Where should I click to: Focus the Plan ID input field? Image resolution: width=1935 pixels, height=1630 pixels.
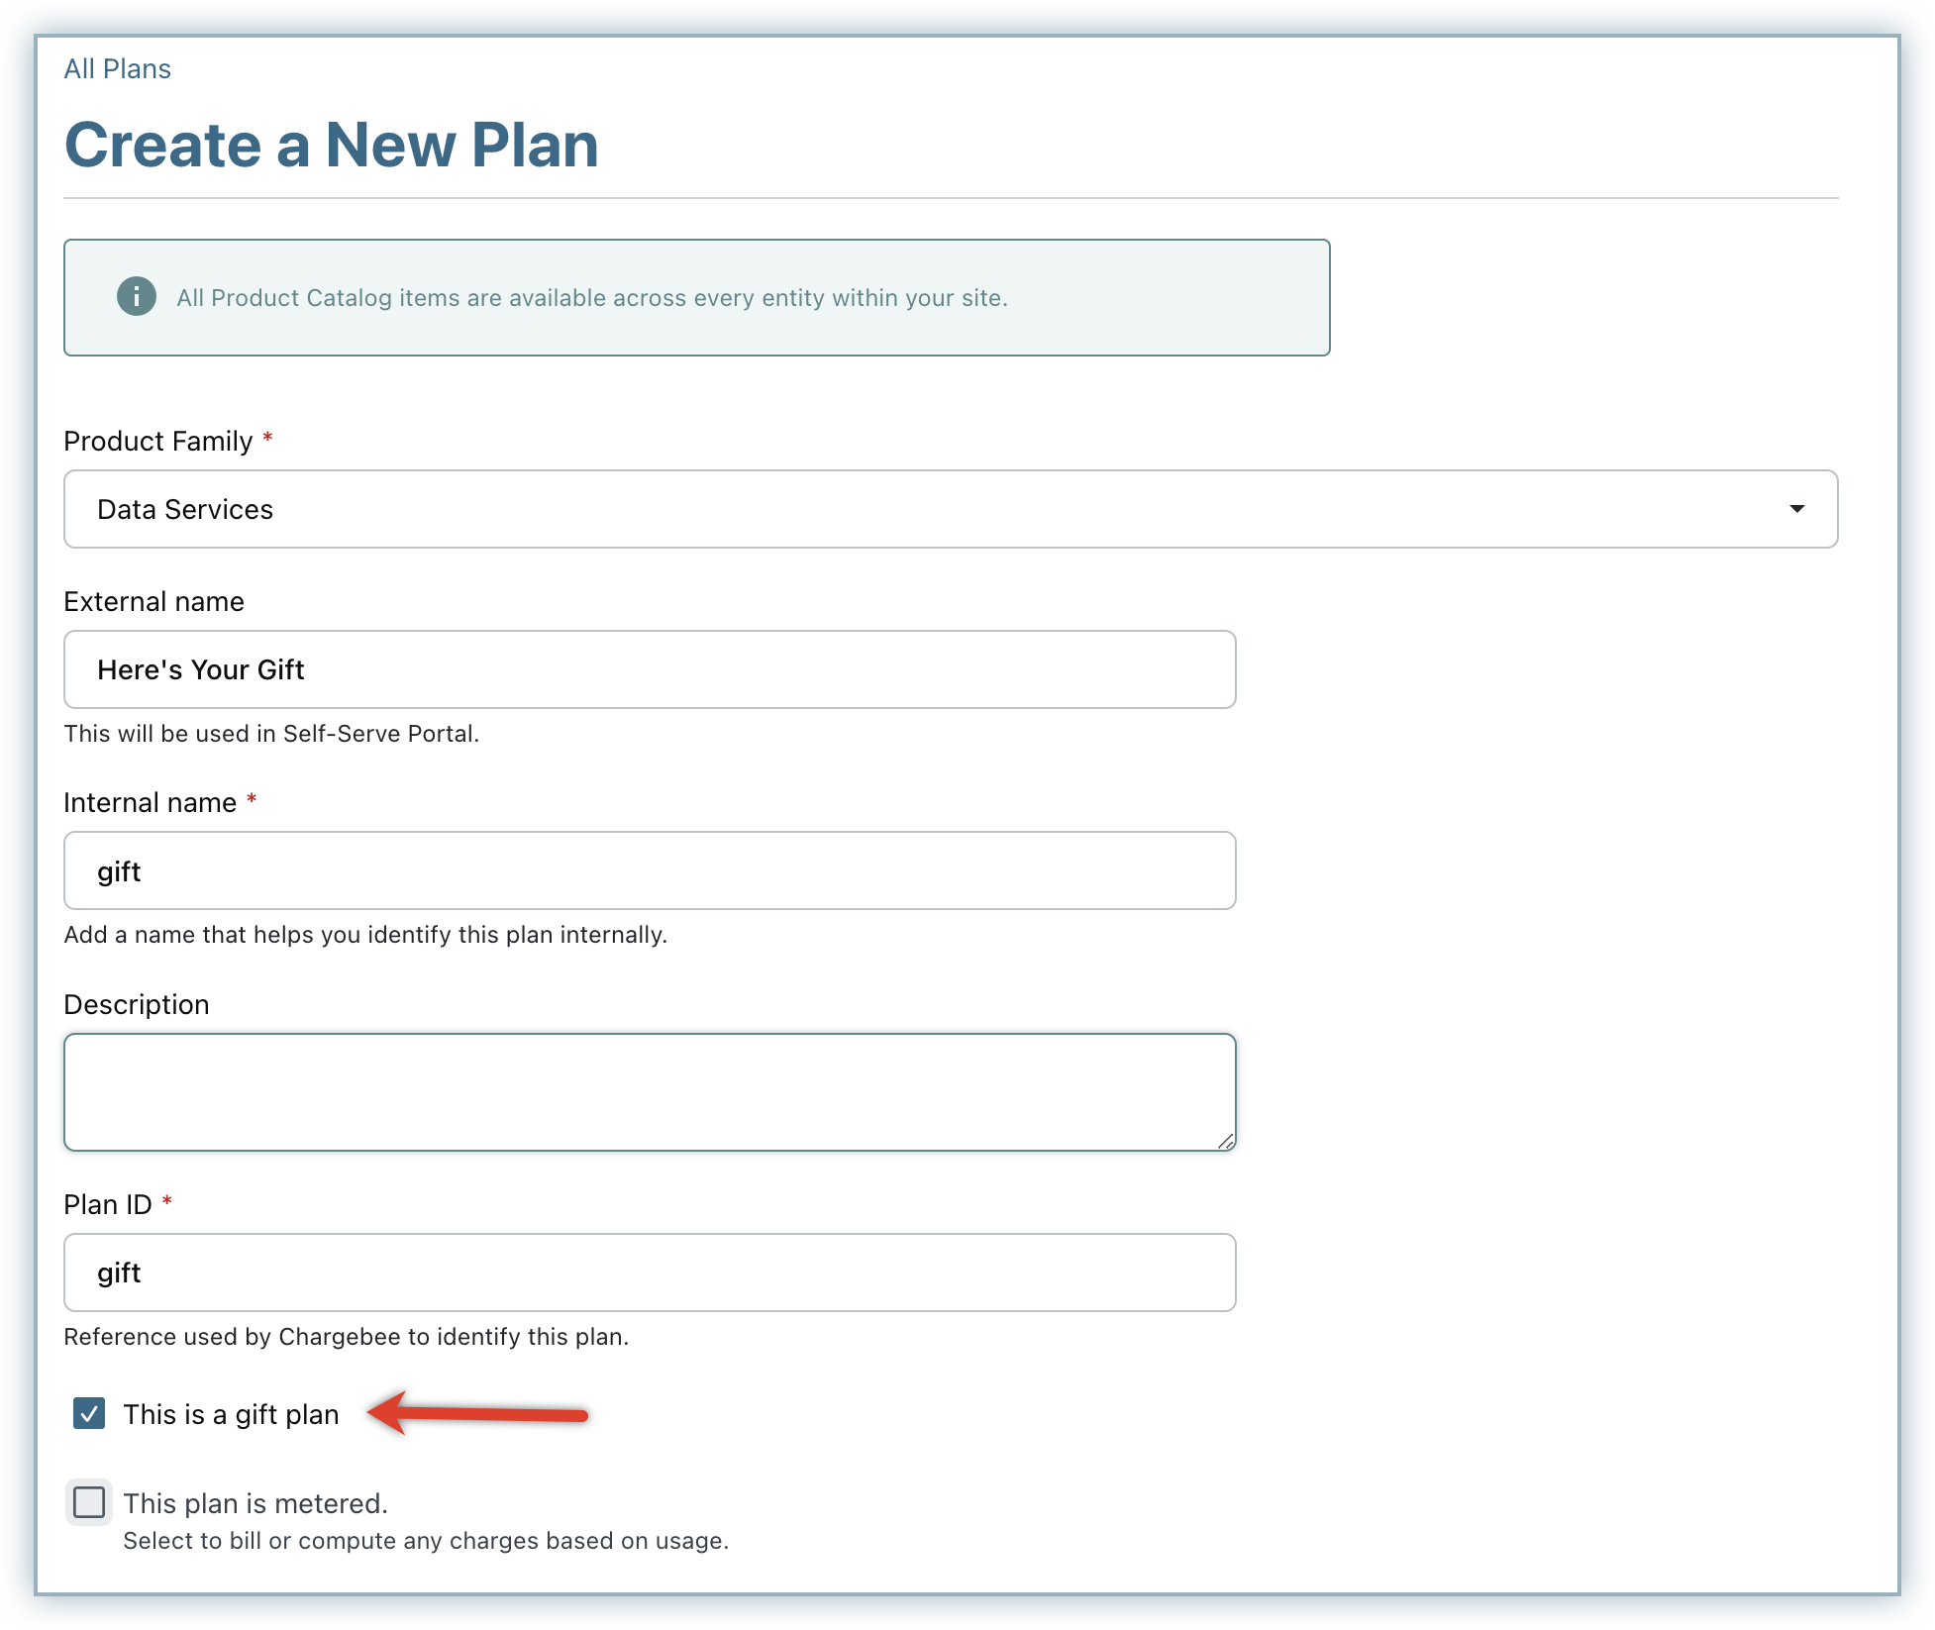click(650, 1273)
